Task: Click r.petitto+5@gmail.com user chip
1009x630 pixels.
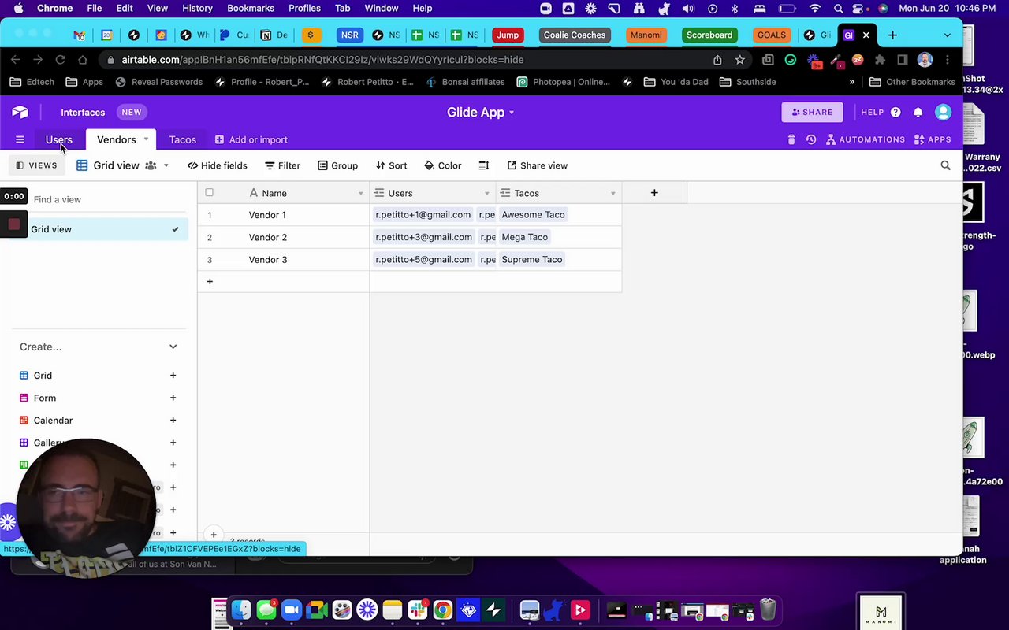Action: [423, 259]
